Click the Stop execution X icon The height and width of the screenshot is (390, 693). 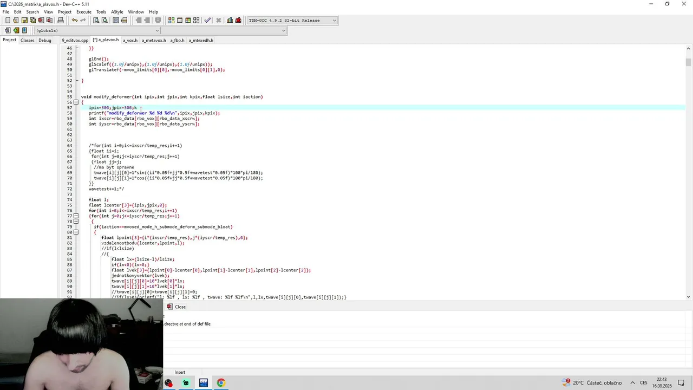[219, 21]
